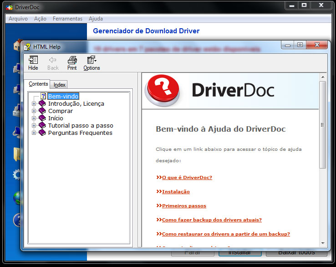Open the 'O que é DriverDoc?' link

187,177
